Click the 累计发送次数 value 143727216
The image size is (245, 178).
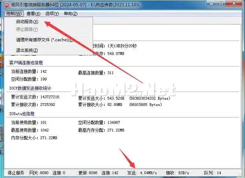(x=50, y=97)
